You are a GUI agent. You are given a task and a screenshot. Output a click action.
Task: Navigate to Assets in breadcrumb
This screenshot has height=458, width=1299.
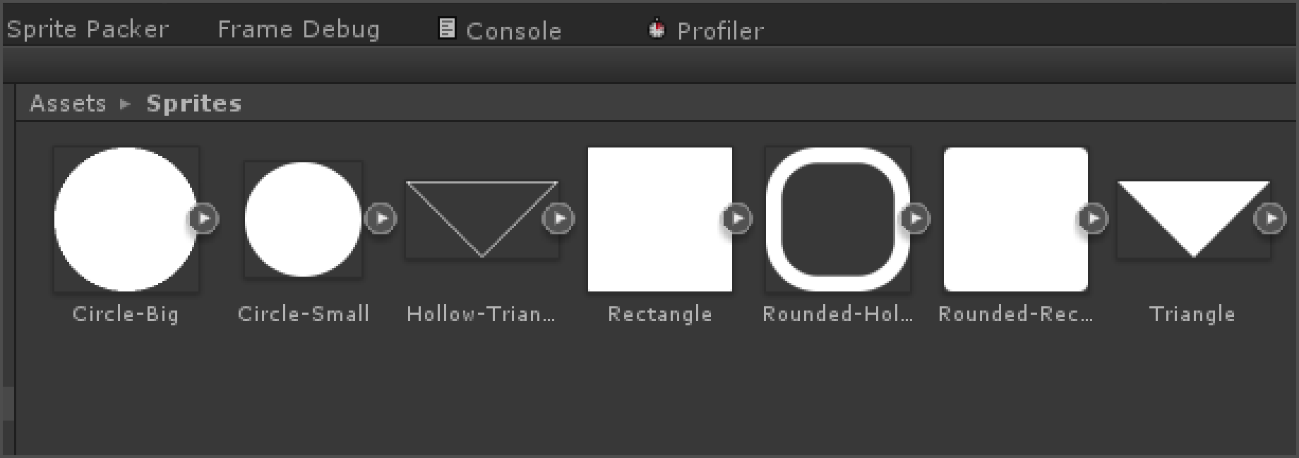tap(68, 104)
